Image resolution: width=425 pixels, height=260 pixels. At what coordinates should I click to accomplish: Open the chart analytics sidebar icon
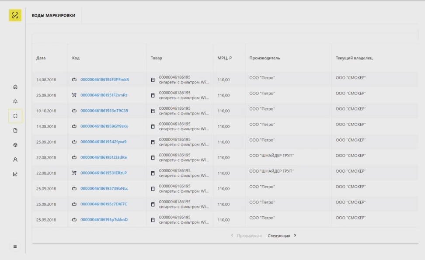[x=15, y=174]
